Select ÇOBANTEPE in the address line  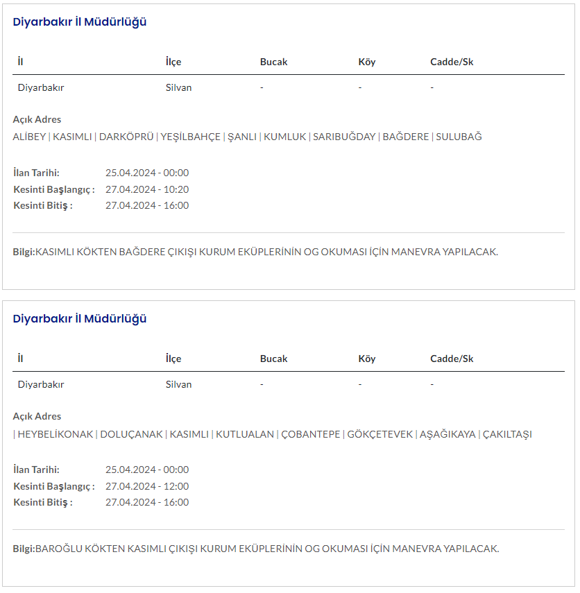tap(311, 434)
